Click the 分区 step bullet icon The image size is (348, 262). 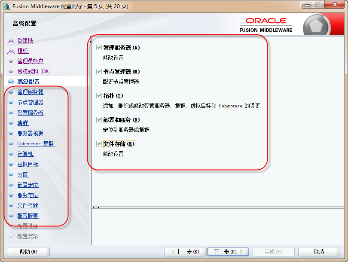tap(11, 174)
